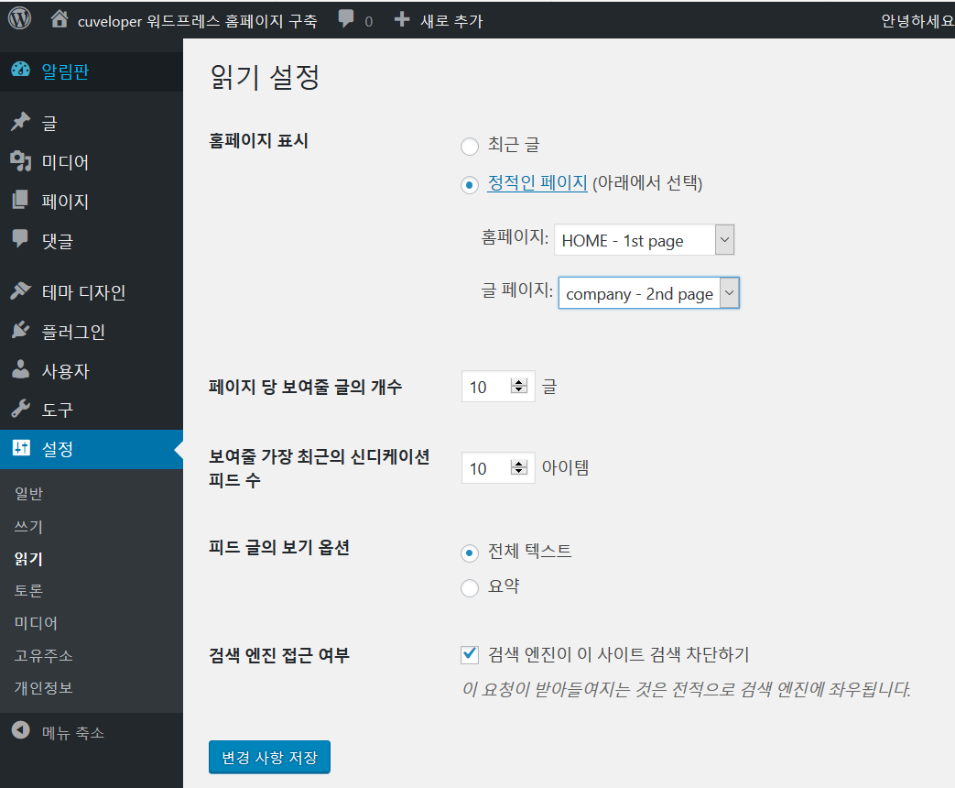This screenshot has height=788, width=955.
Task: Click the pushpin icon next to 글
Action: coord(21,122)
